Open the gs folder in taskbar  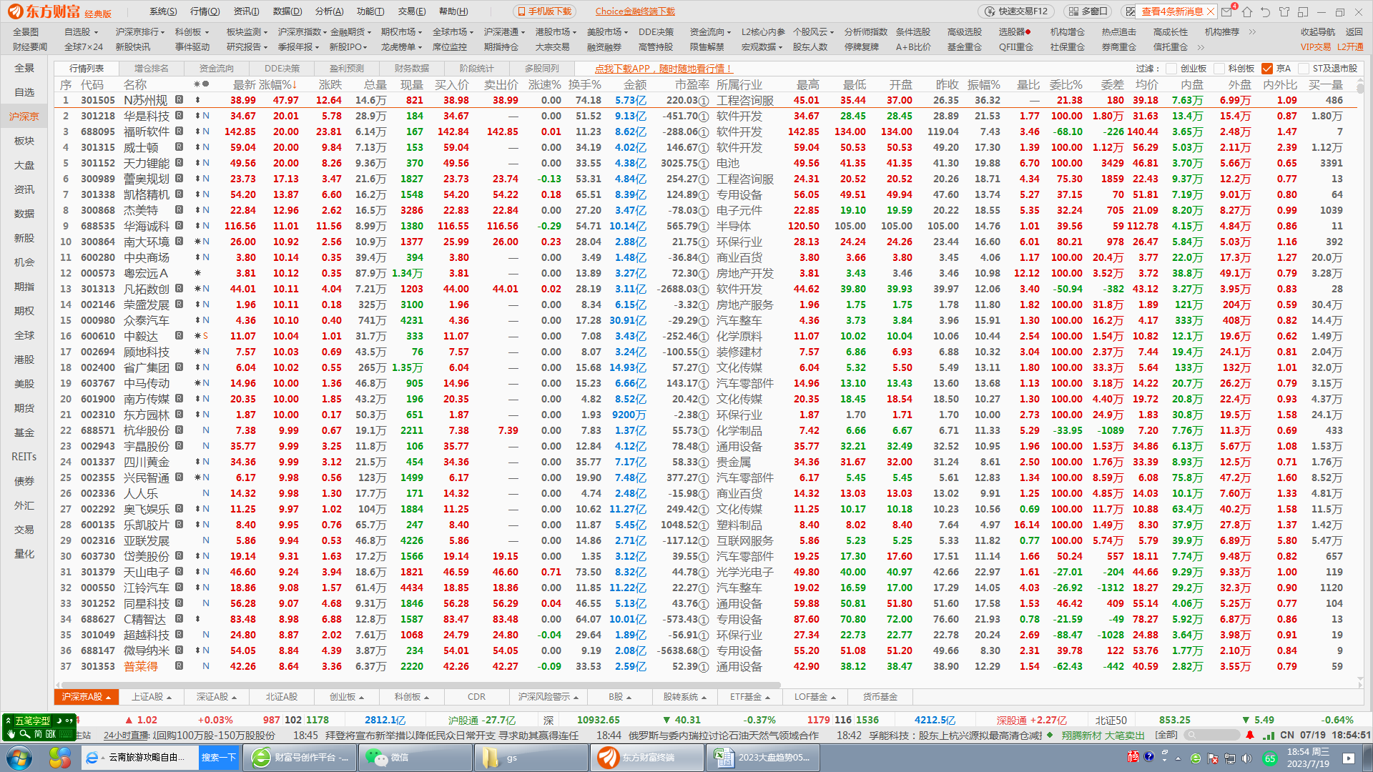(531, 758)
